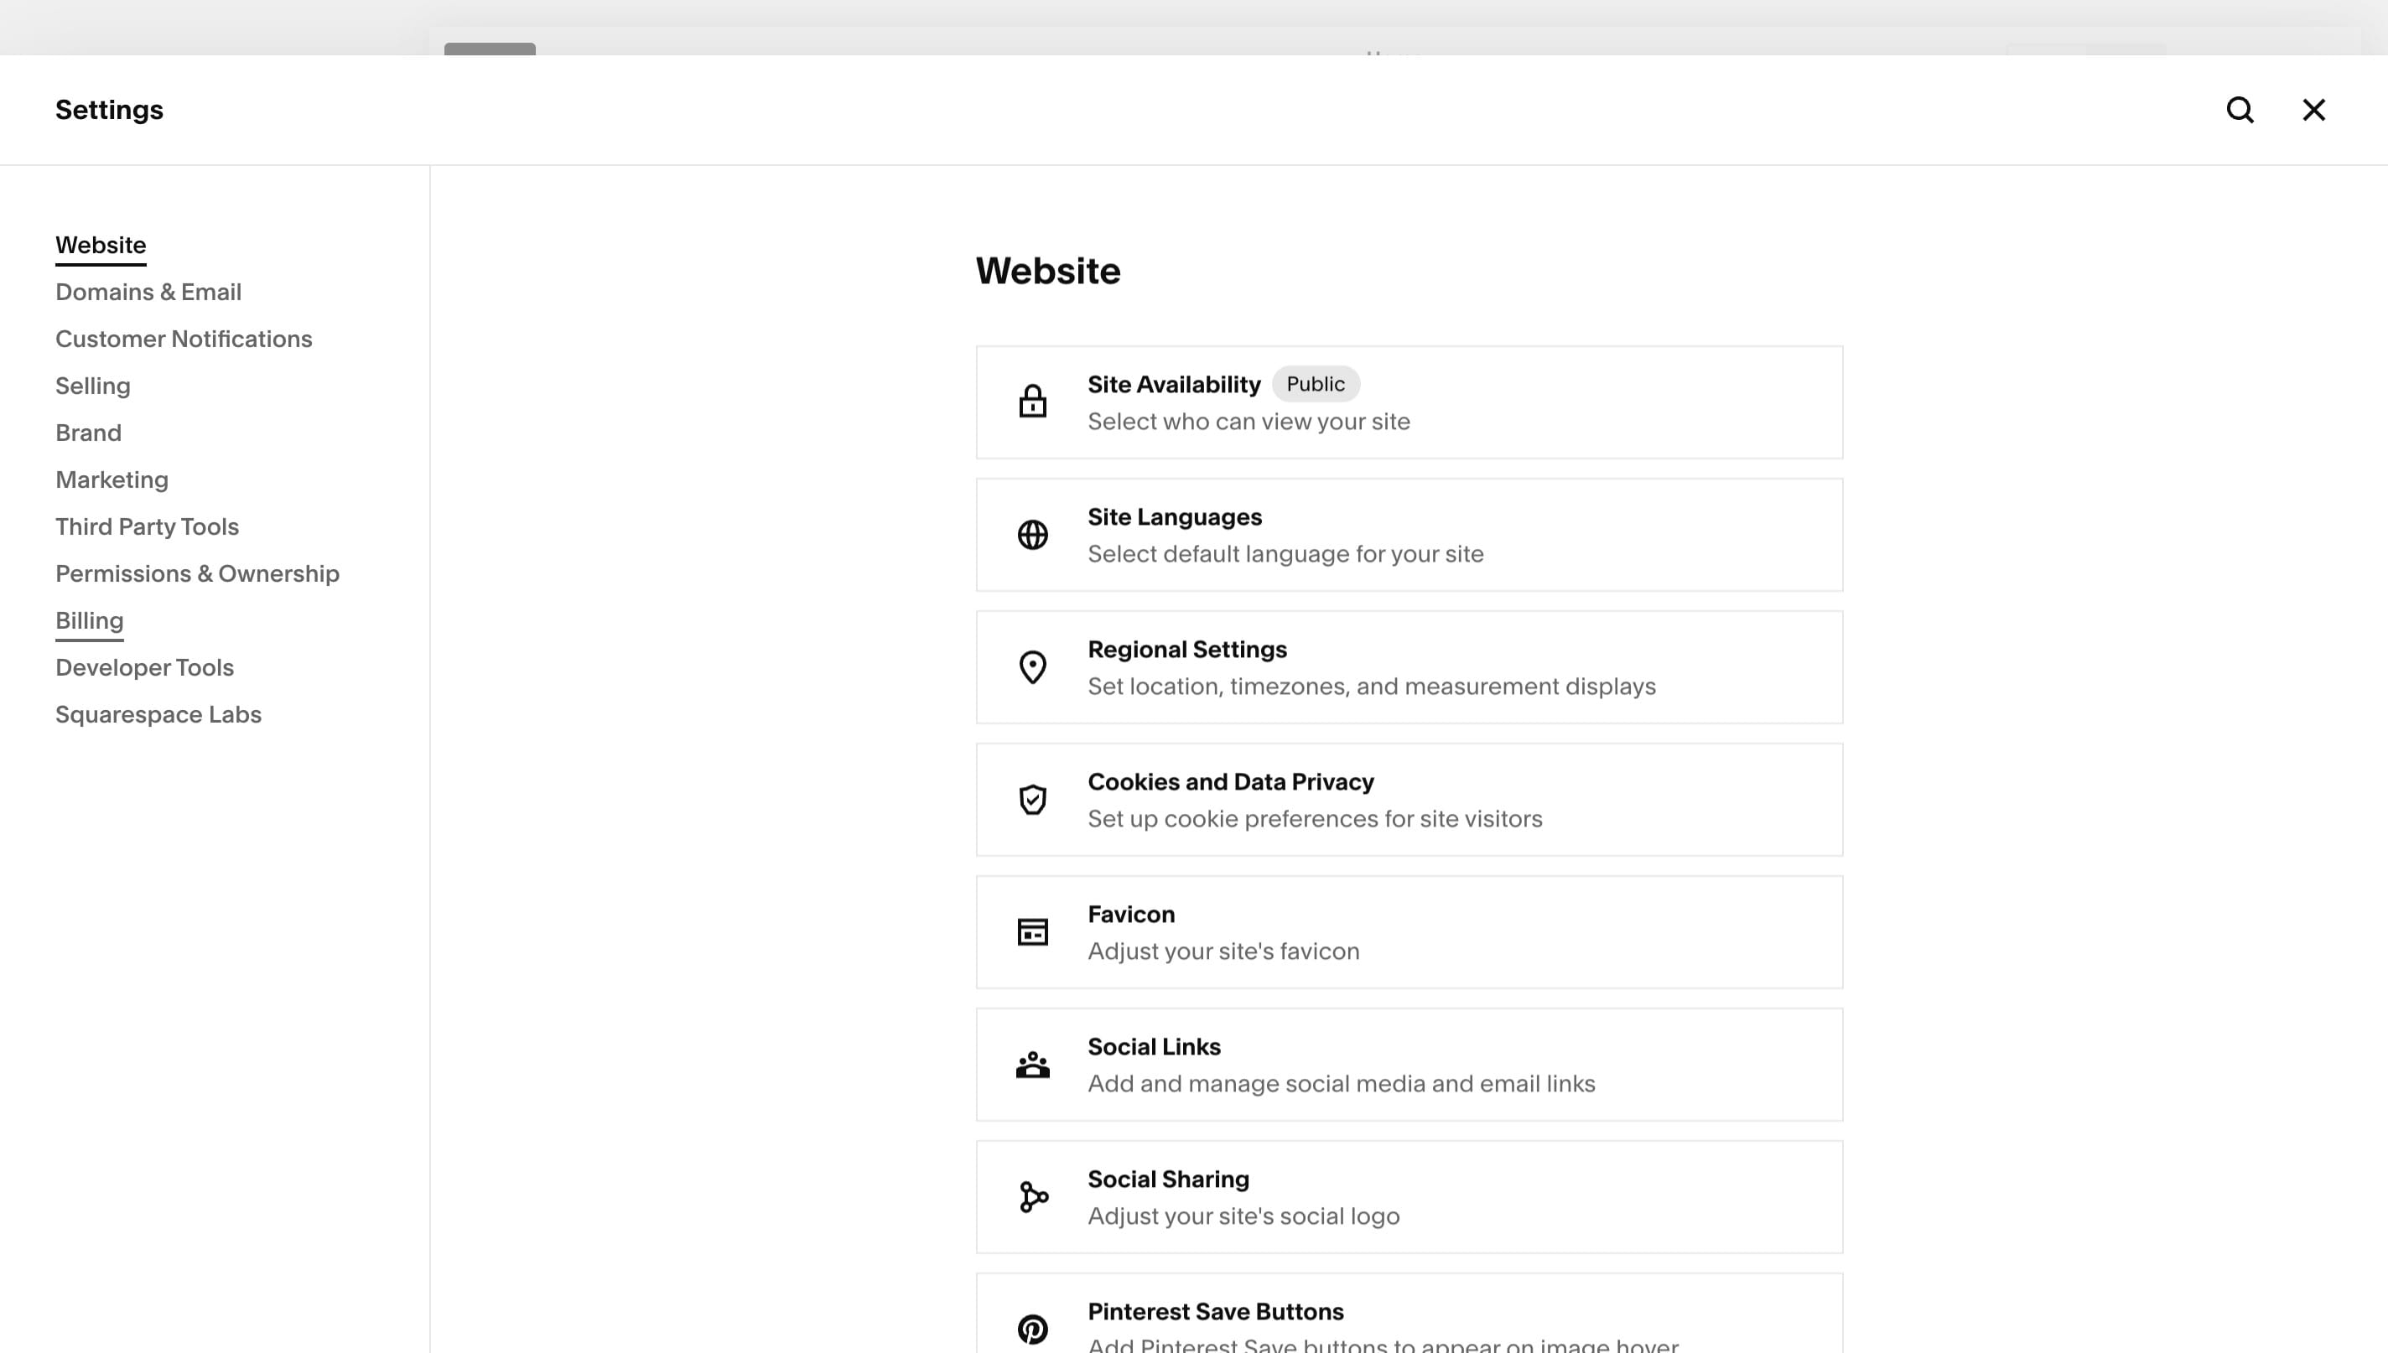Switch to Marketing settings
The image size is (2388, 1353).
click(x=112, y=480)
